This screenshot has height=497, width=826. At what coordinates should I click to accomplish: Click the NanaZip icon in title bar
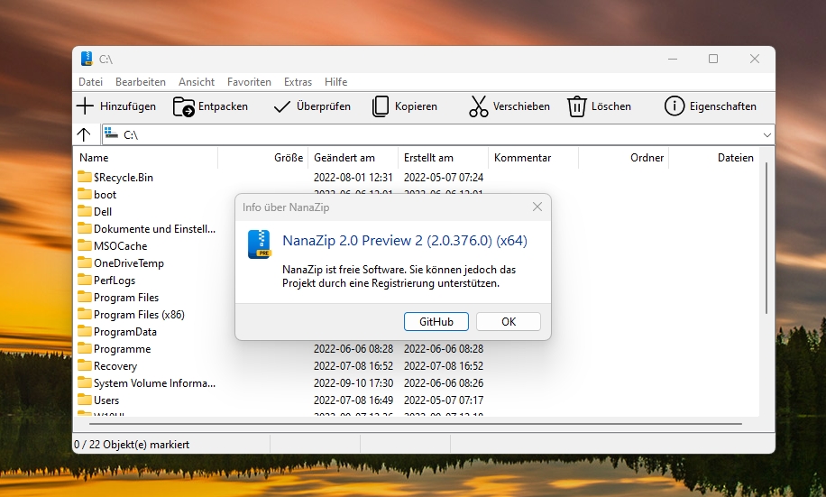click(x=87, y=59)
